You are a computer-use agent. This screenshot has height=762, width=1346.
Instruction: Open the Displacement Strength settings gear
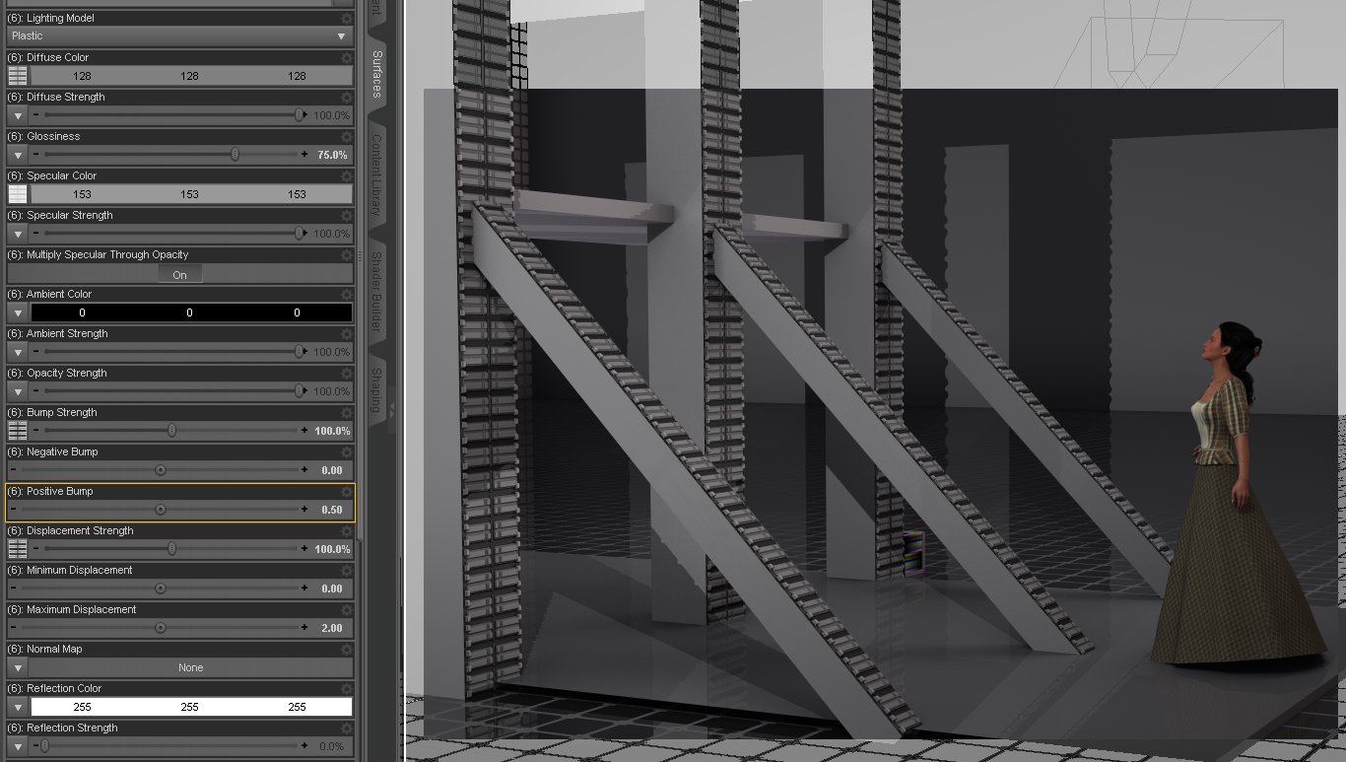coord(346,530)
